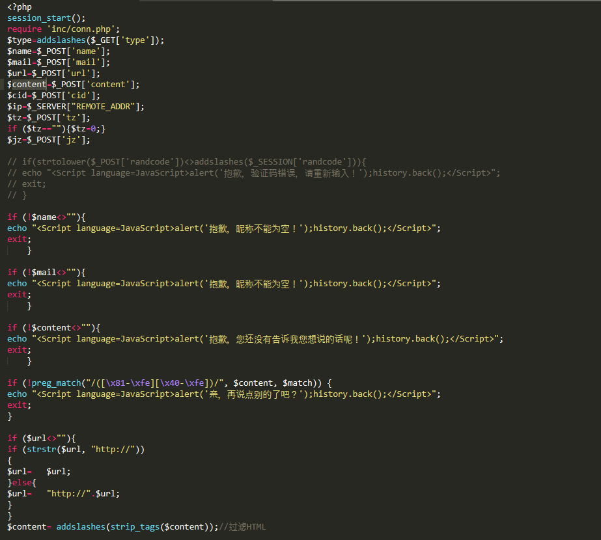Click the <?php opening tag line
The height and width of the screenshot is (540, 601).
point(20,7)
